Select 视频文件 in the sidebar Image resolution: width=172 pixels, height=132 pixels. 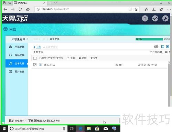pos(17,55)
